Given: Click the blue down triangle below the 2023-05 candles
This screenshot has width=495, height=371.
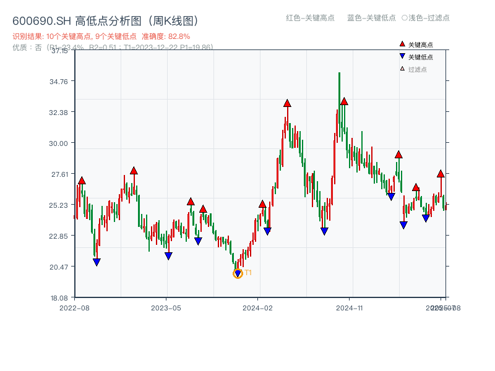Looking at the screenshot, I should (x=169, y=255).
